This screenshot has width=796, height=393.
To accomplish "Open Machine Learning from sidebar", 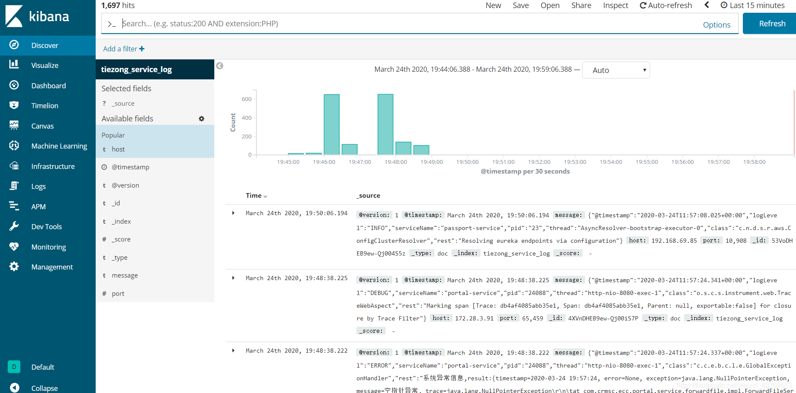I will [x=14, y=146].
